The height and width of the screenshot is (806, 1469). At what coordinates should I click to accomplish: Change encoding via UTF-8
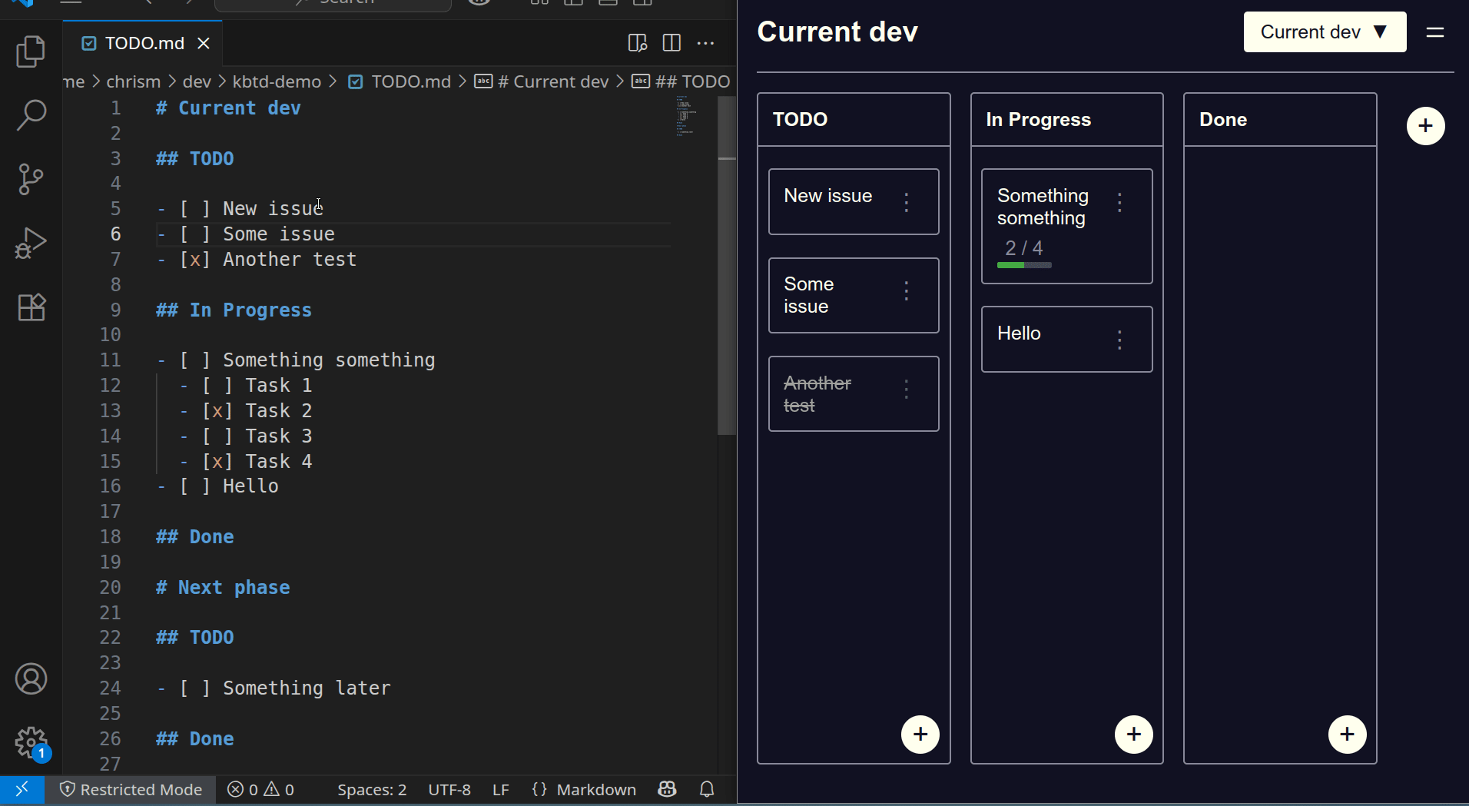[x=449, y=789]
